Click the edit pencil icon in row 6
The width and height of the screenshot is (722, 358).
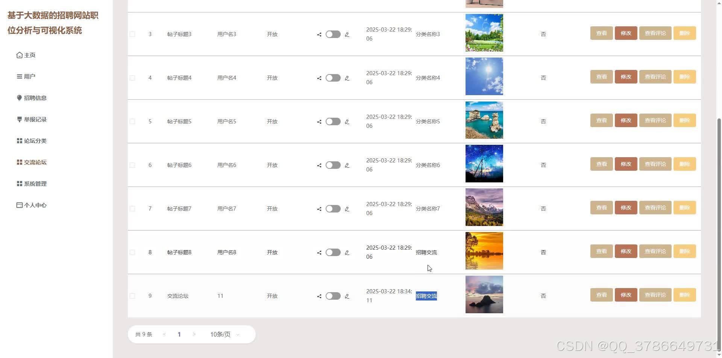[x=347, y=165]
